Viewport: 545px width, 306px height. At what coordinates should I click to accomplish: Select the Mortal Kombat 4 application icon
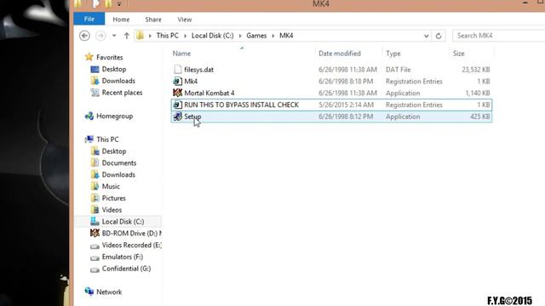(x=177, y=93)
